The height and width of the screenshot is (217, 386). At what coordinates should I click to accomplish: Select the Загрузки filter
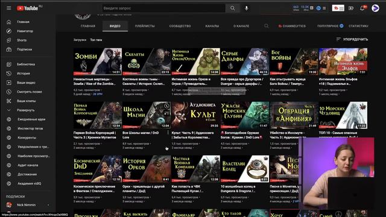(x=80, y=40)
